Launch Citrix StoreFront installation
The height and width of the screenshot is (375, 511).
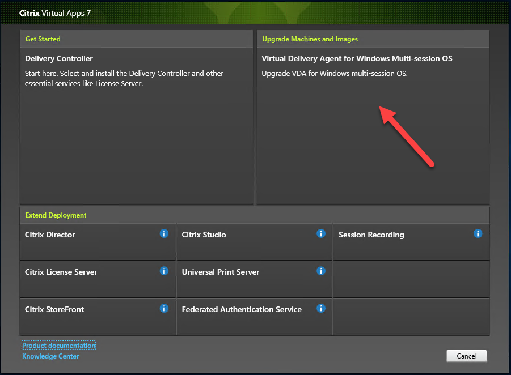point(54,310)
